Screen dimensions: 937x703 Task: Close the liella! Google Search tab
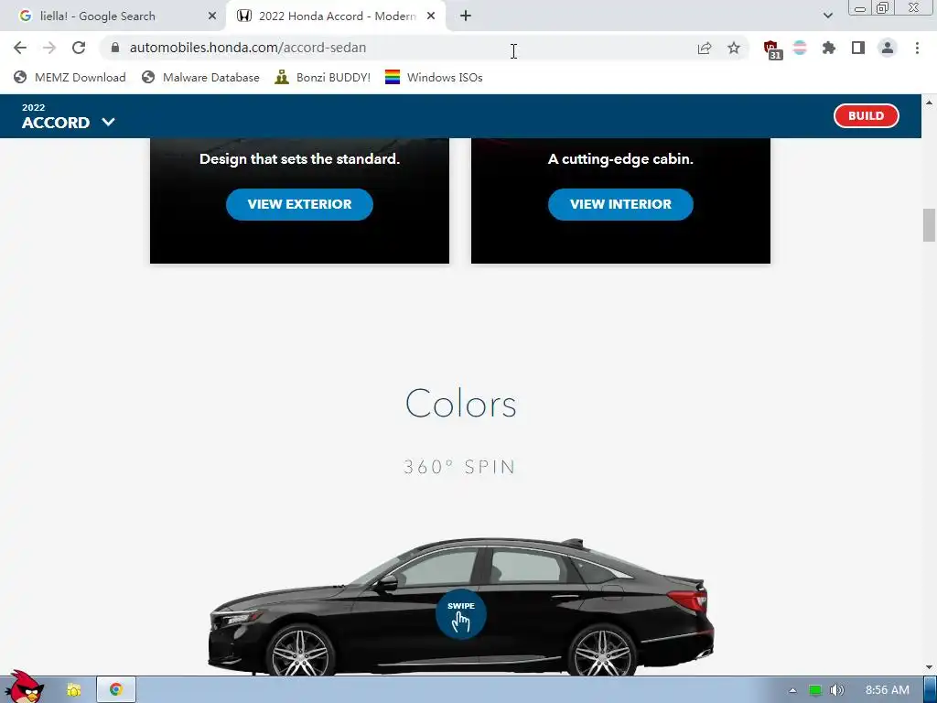[x=212, y=16]
